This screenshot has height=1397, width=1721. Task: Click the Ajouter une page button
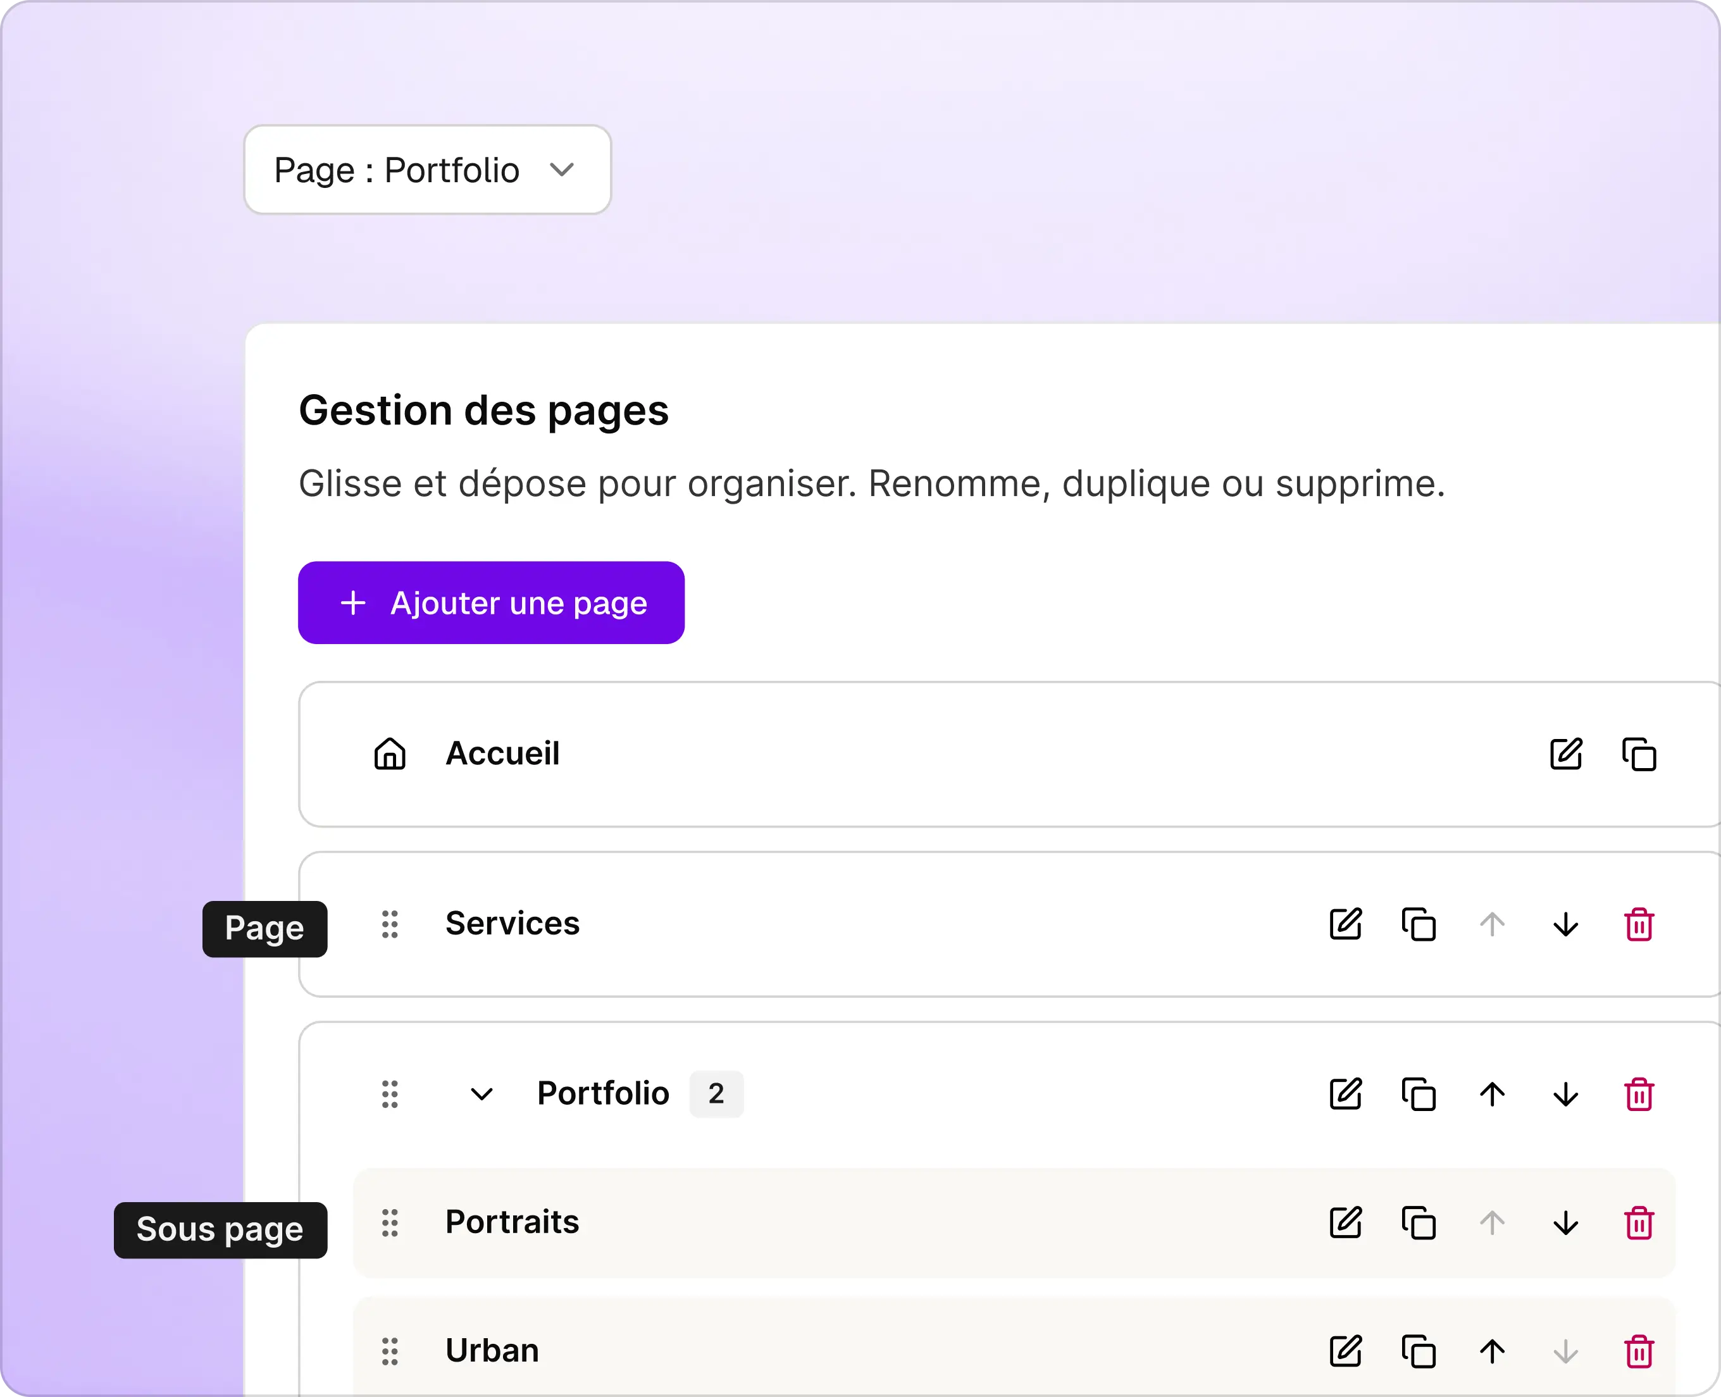pyautogui.click(x=491, y=603)
